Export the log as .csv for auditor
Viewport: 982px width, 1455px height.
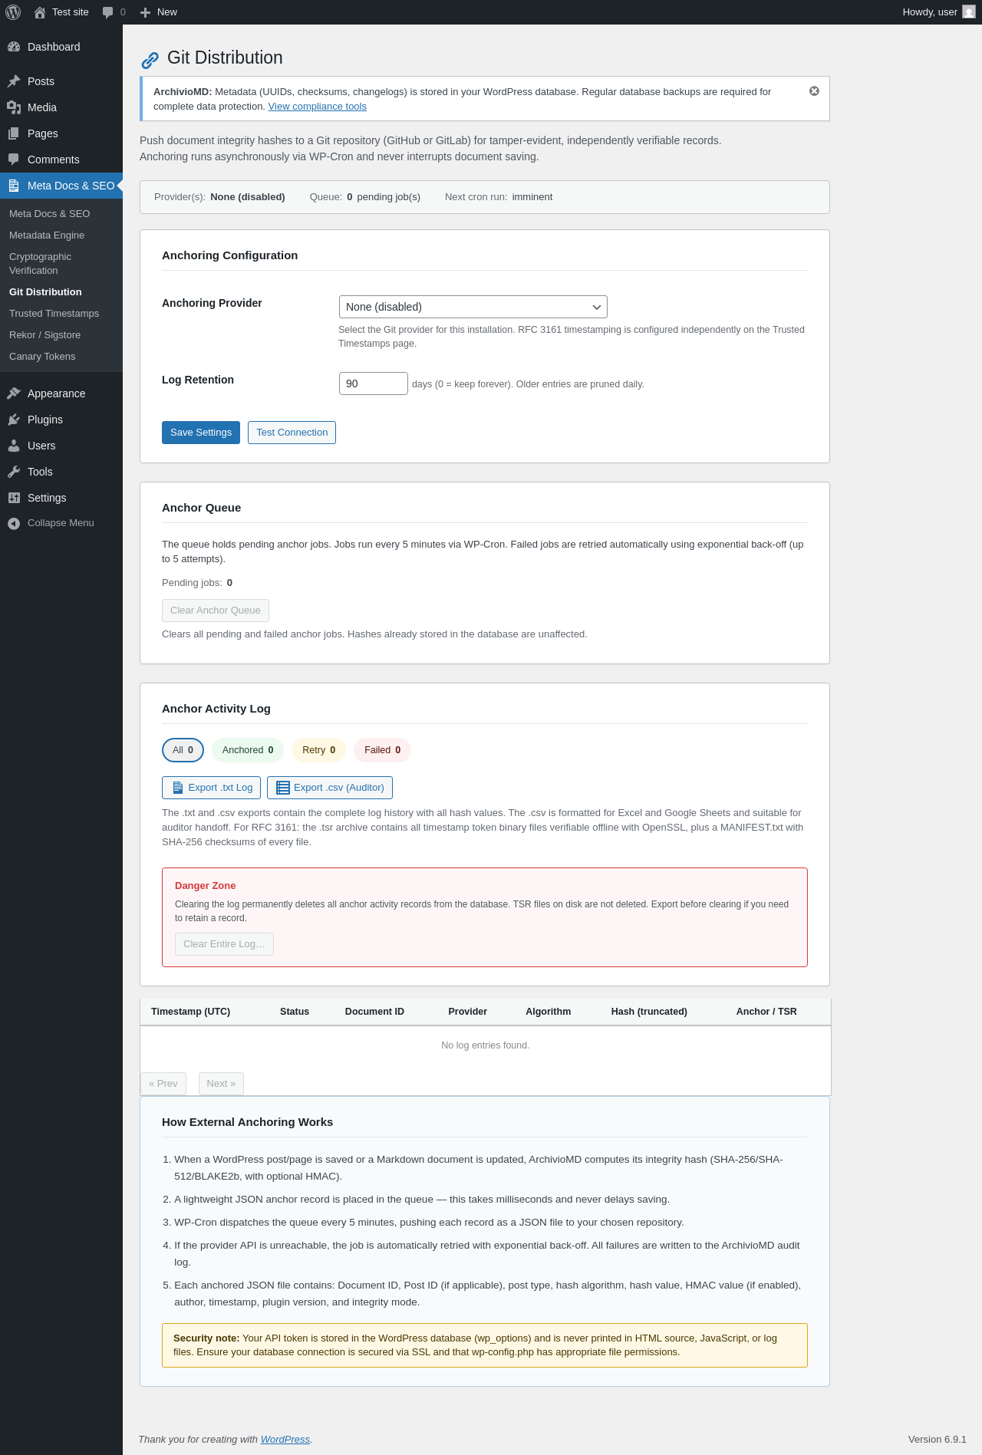click(x=330, y=788)
